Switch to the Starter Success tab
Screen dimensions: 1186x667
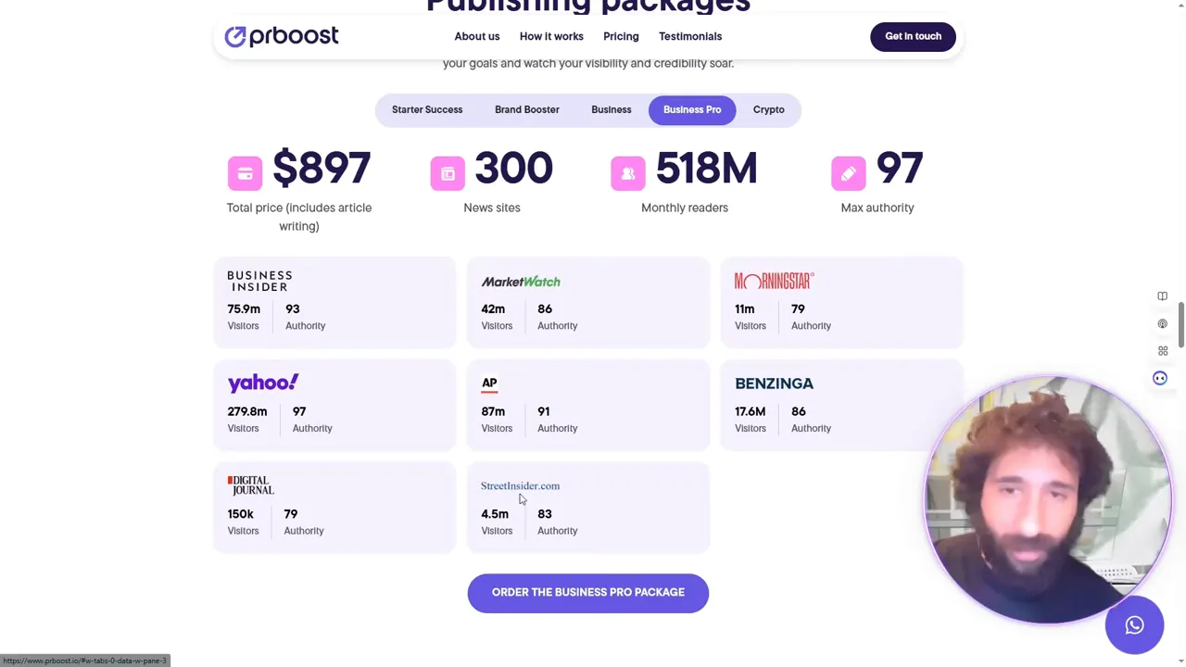(x=426, y=109)
